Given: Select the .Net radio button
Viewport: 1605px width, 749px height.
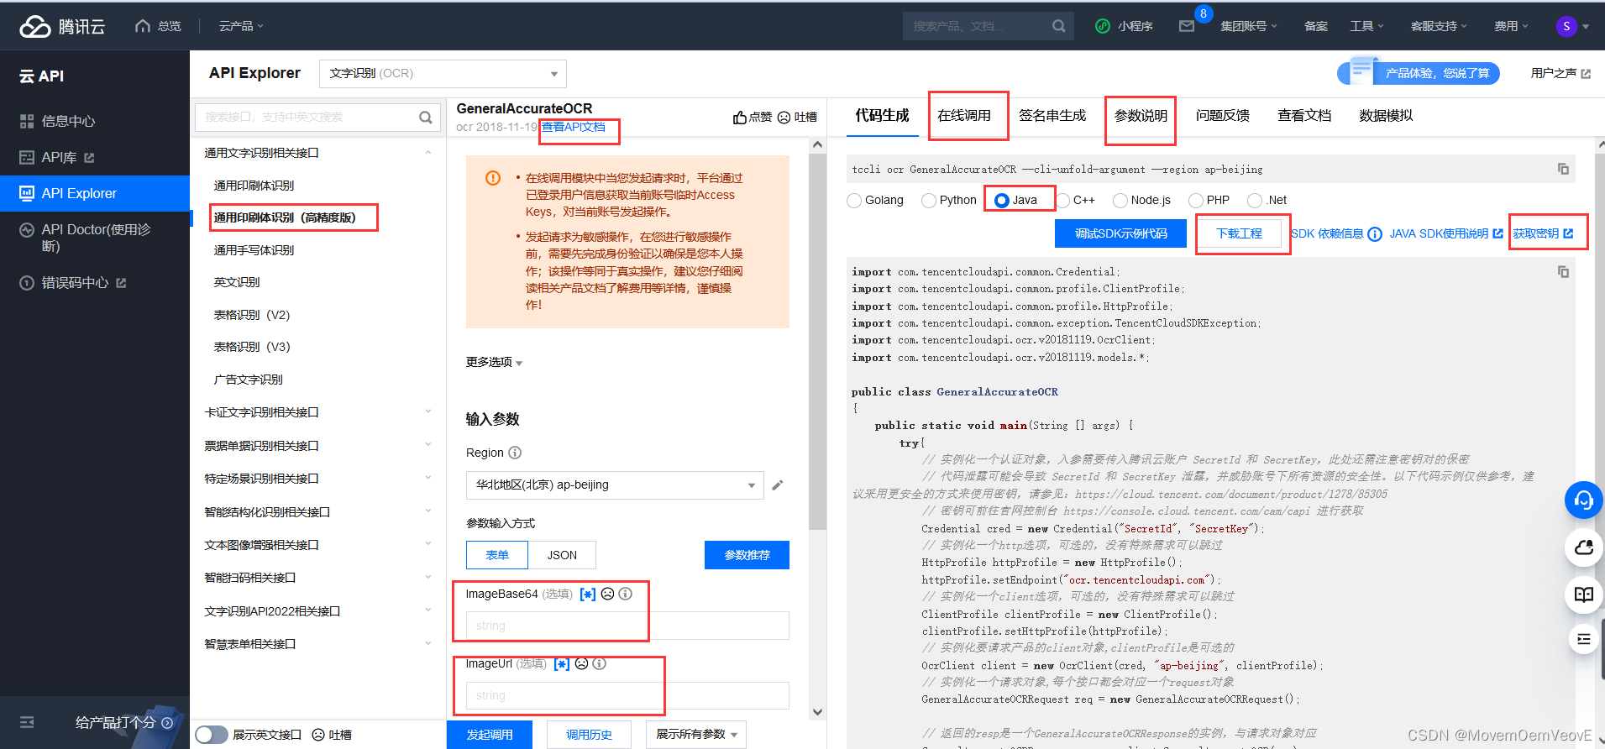Looking at the screenshot, I should click(1255, 201).
